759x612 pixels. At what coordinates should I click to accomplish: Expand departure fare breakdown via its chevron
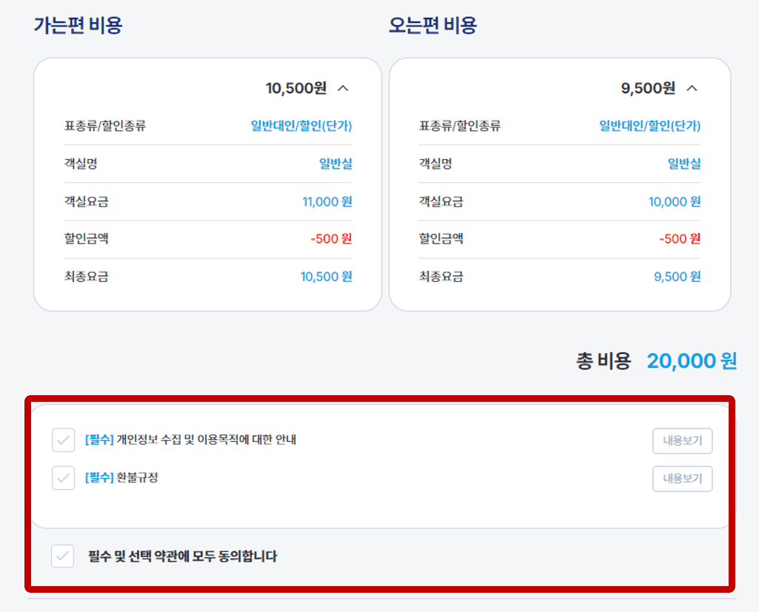(x=344, y=87)
